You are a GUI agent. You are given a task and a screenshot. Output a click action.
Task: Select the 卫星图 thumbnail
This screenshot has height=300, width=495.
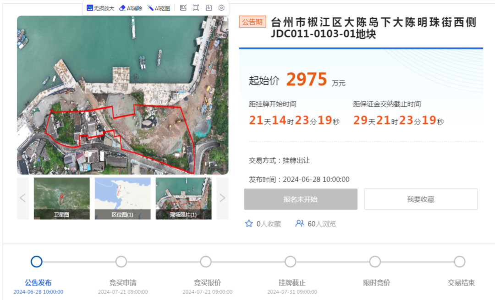61,198
